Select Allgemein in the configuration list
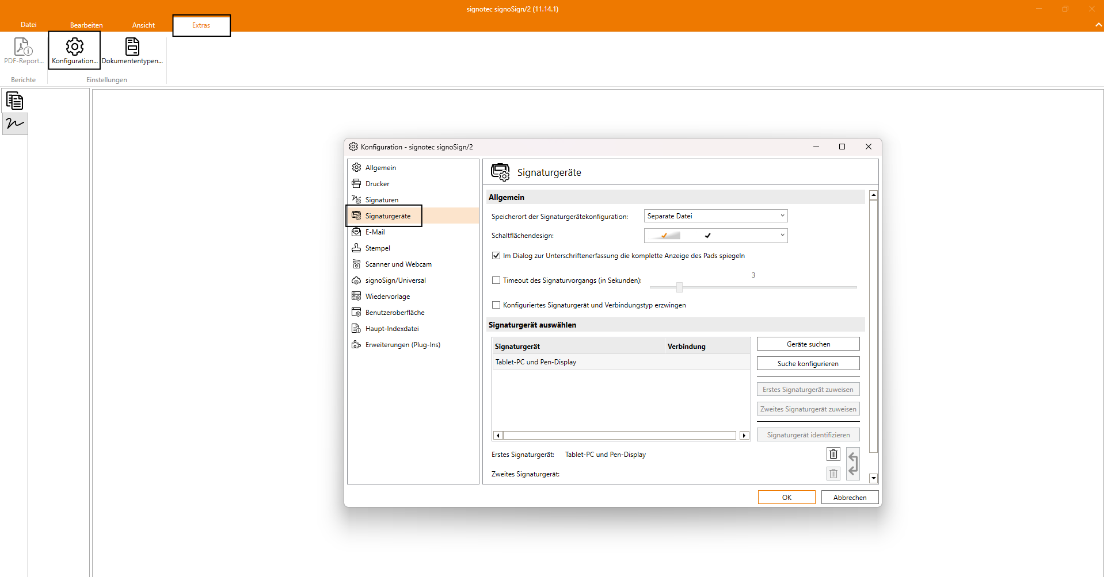The image size is (1104, 577). point(413,167)
